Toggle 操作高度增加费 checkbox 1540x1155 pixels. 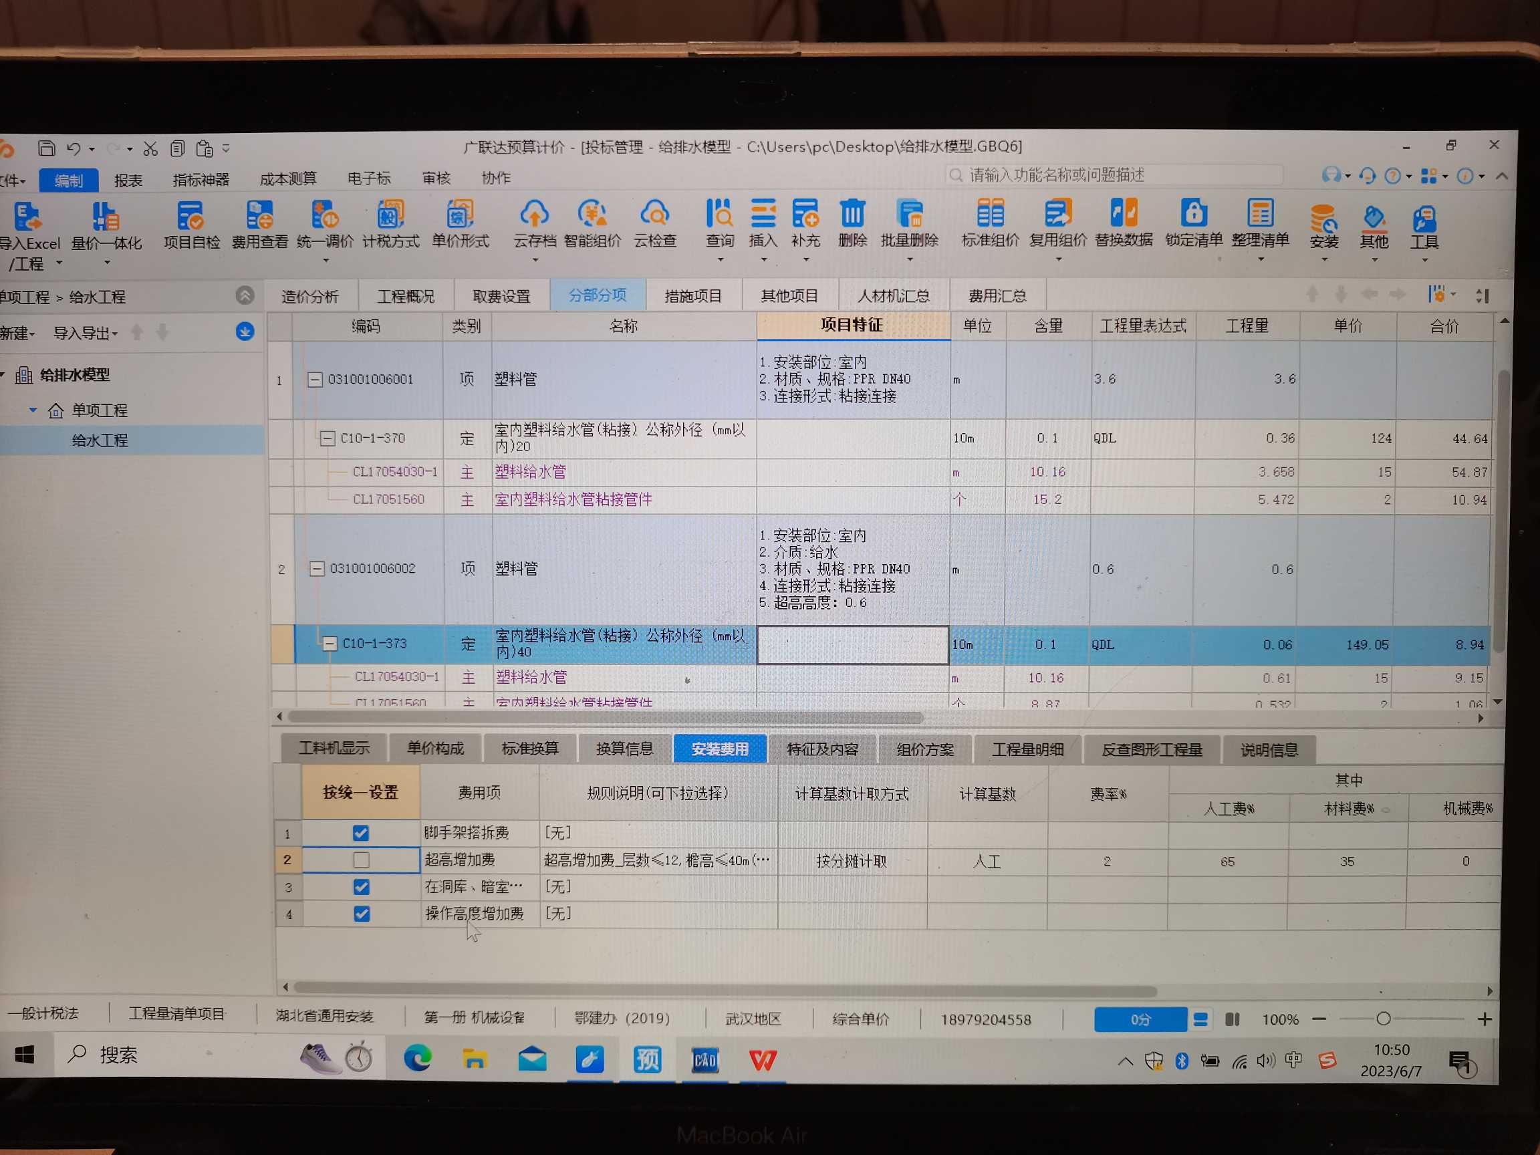[362, 914]
